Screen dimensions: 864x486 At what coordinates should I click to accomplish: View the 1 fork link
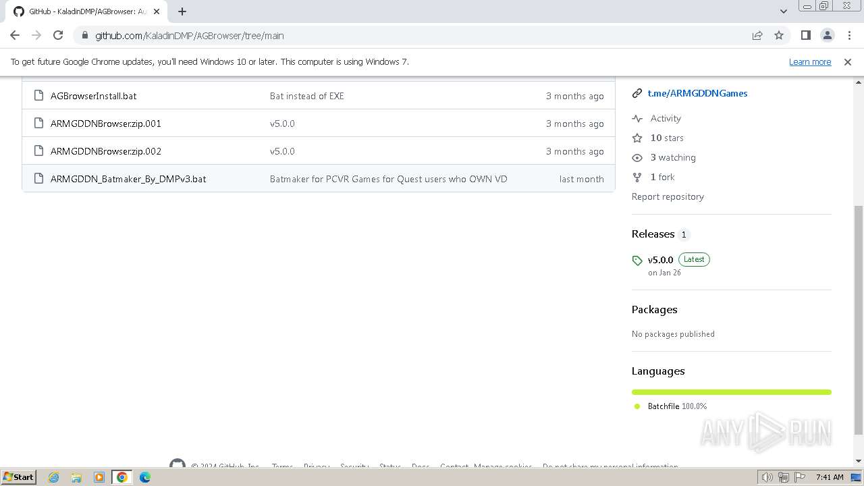pyautogui.click(x=662, y=177)
